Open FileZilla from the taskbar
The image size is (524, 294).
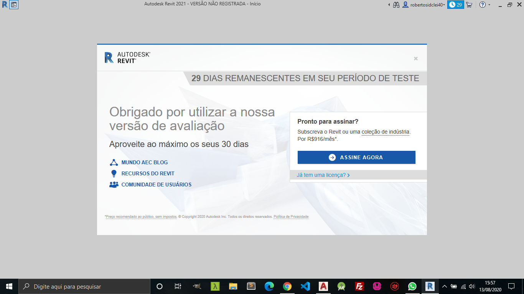(359, 286)
